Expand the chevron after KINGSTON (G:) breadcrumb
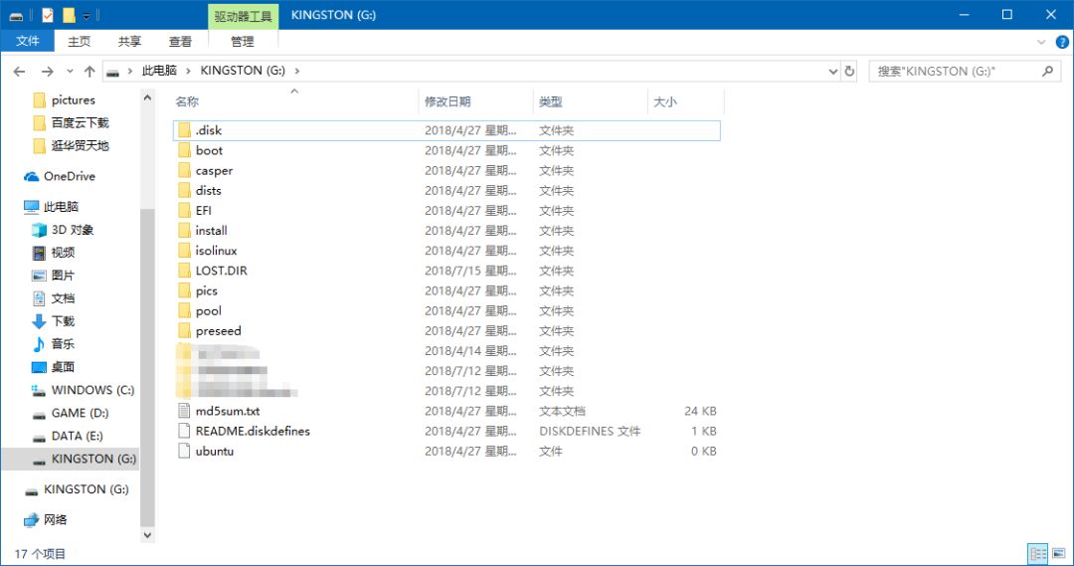Viewport: 1074px width, 566px height. [296, 71]
